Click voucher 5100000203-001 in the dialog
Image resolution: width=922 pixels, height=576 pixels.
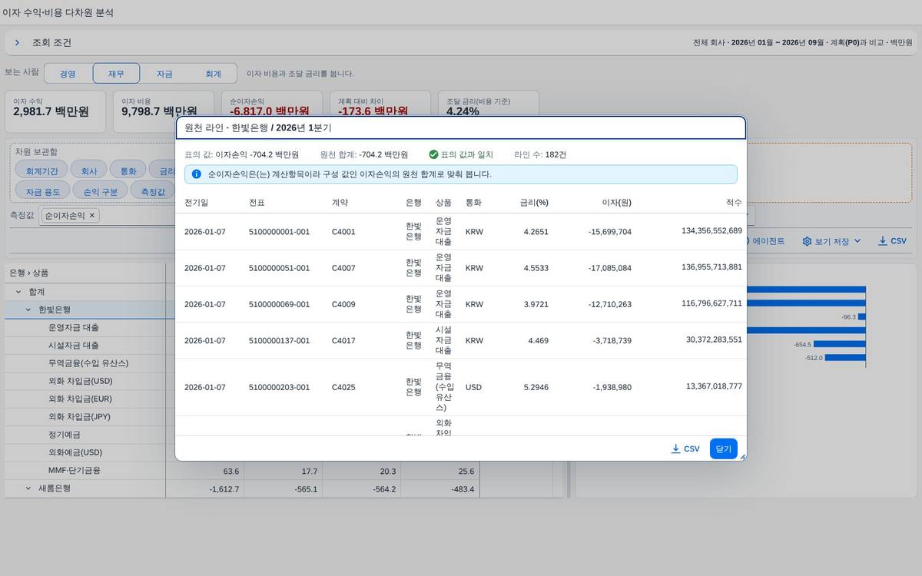coord(280,387)
